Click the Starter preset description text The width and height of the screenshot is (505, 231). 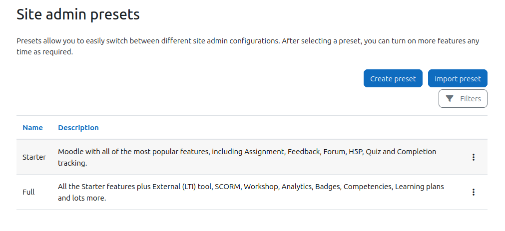point(247,157)
